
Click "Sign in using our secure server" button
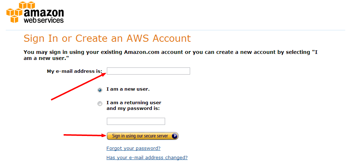pyautogui.click(x=143, y=136)
